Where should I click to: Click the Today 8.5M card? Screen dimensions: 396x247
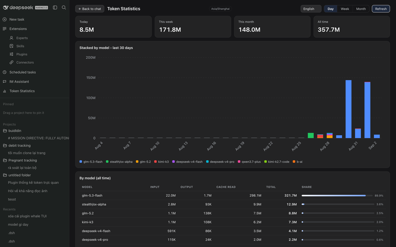click(114, 27)
